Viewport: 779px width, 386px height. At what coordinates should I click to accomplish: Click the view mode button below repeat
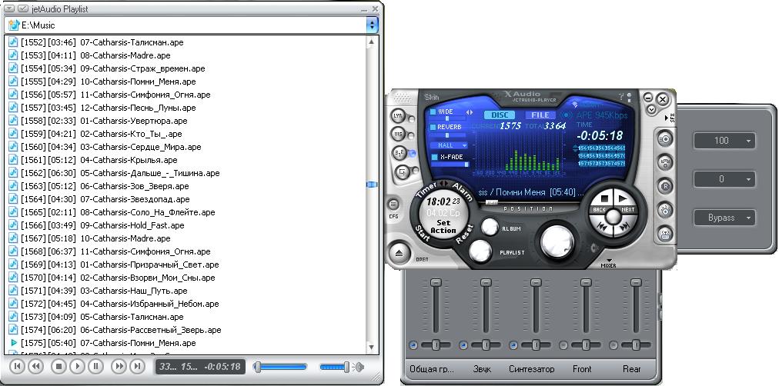[402, 171]
